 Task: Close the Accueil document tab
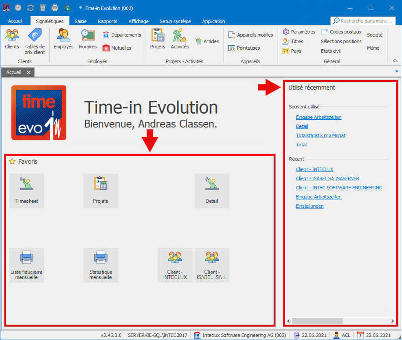point(29,73)
